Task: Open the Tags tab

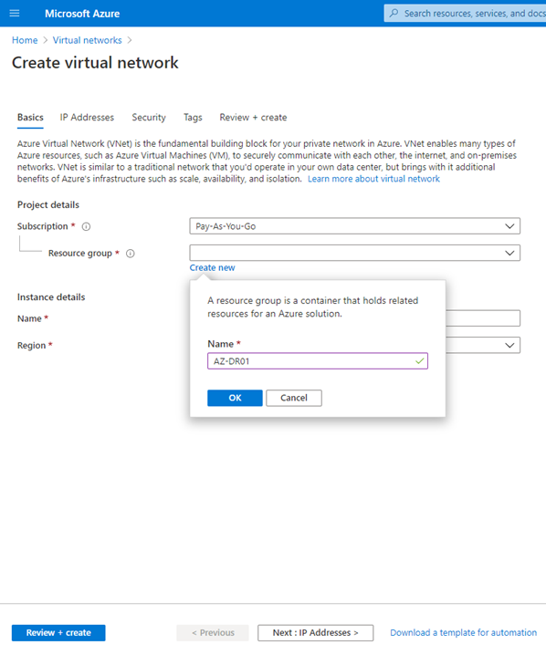Action: [x=193, y=118]
